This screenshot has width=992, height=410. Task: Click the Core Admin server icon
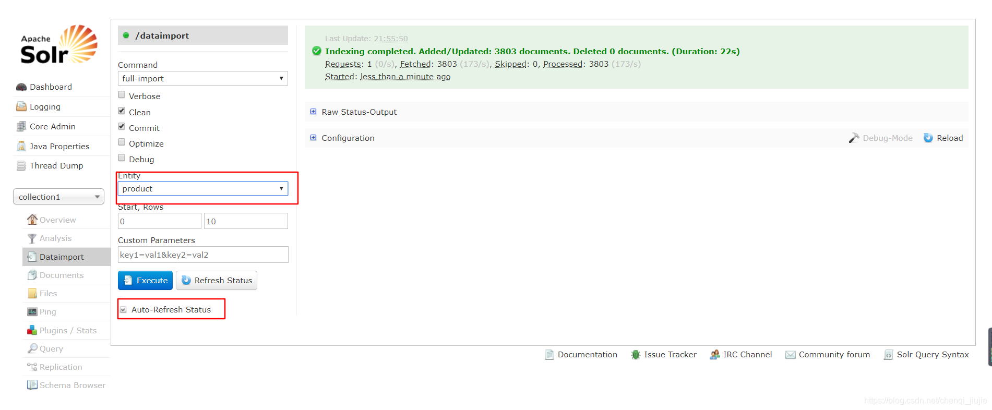(21, 126)
